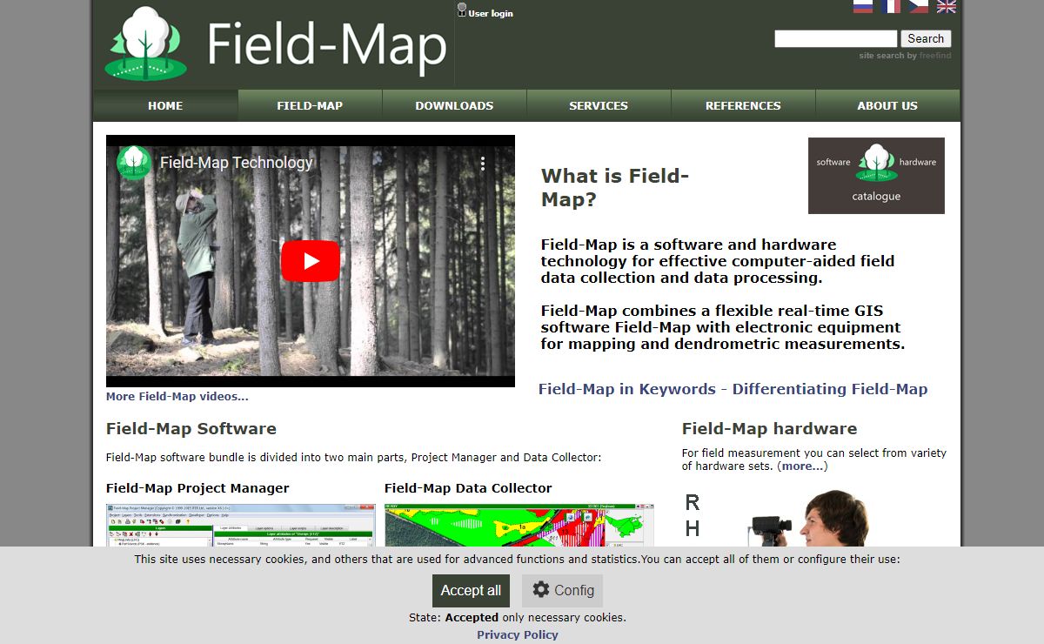Follow the freefind link
This screenshot has width=1044, height=644.
click(935, 56)
